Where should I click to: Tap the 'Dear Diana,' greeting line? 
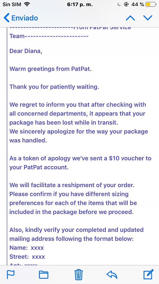tap(26, 51)
